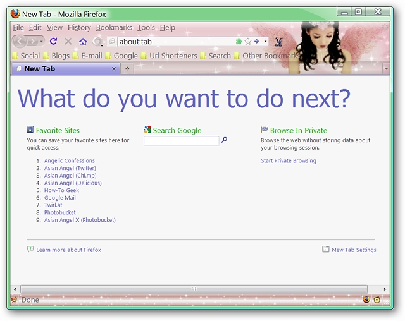Image resolution: width=405 pixels, height=321 pixels.
Task: Click the rabbit extension icon on toolbar
Action: (x=278, y=42)
